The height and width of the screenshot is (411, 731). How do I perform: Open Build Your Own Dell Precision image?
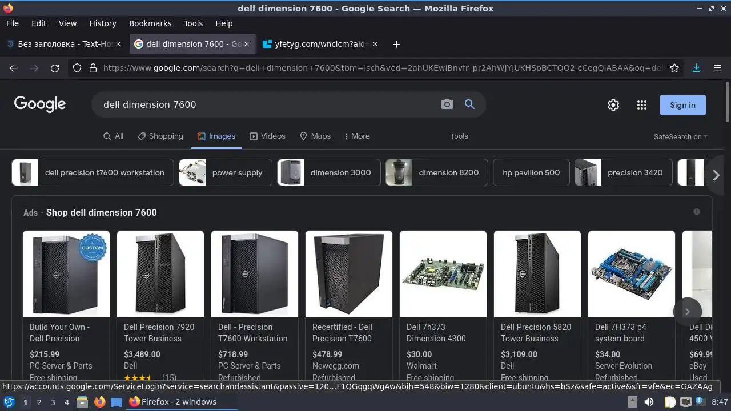click(66, 274)
